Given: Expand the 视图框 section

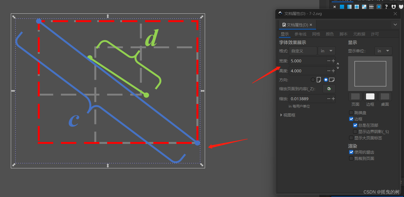Looking at the screenshot, I should point(287,115).
